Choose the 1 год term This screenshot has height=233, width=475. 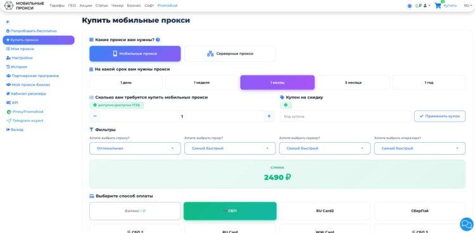(x=429, y=83)
